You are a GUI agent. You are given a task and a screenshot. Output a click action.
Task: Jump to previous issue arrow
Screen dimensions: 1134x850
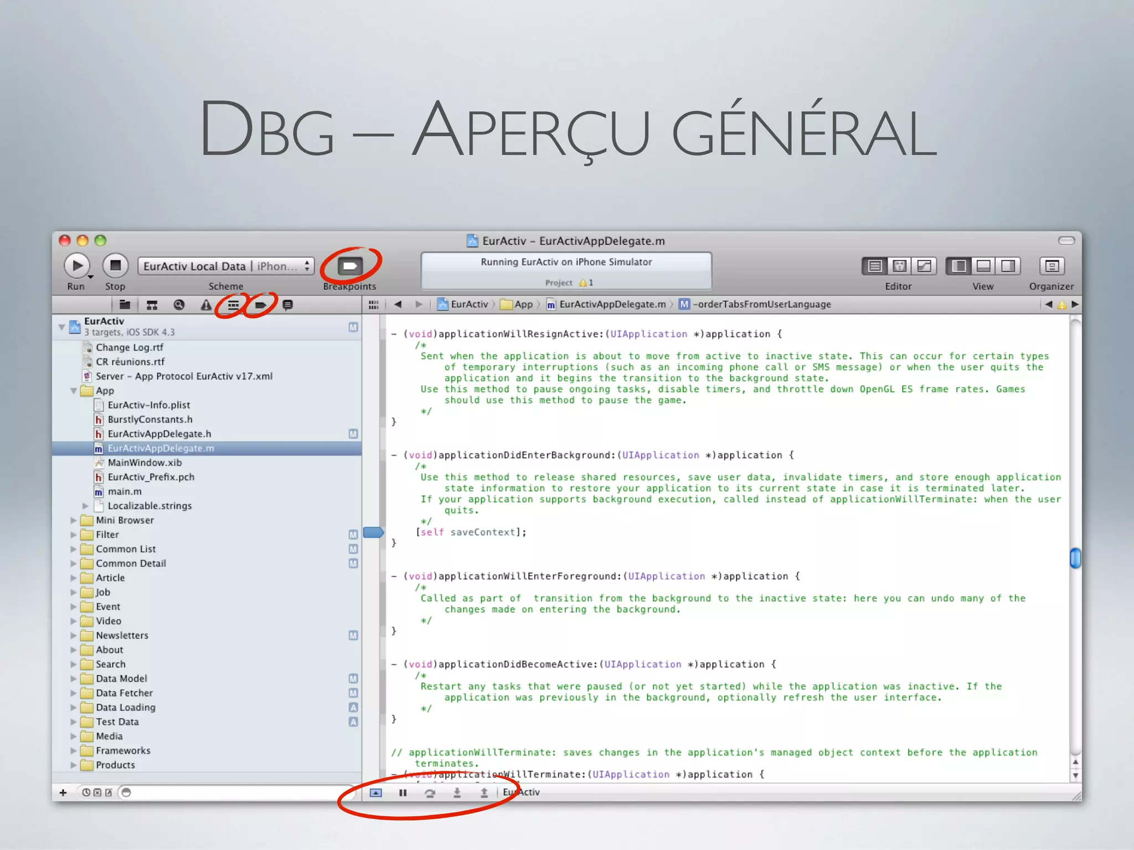[1048, 304]
